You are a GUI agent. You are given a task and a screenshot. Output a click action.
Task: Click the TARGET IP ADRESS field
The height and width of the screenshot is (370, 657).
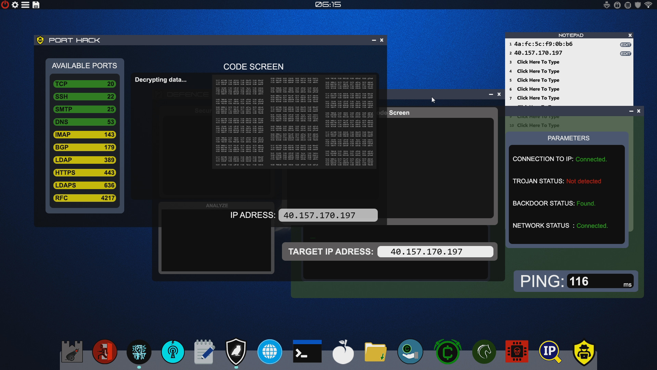[435, 251]
